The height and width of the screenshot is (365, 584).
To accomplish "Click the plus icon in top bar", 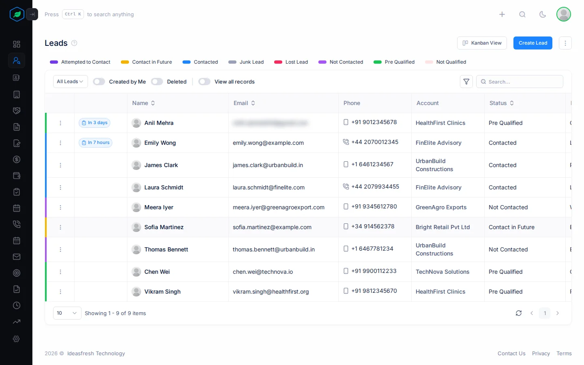I will tap(502, 14).
